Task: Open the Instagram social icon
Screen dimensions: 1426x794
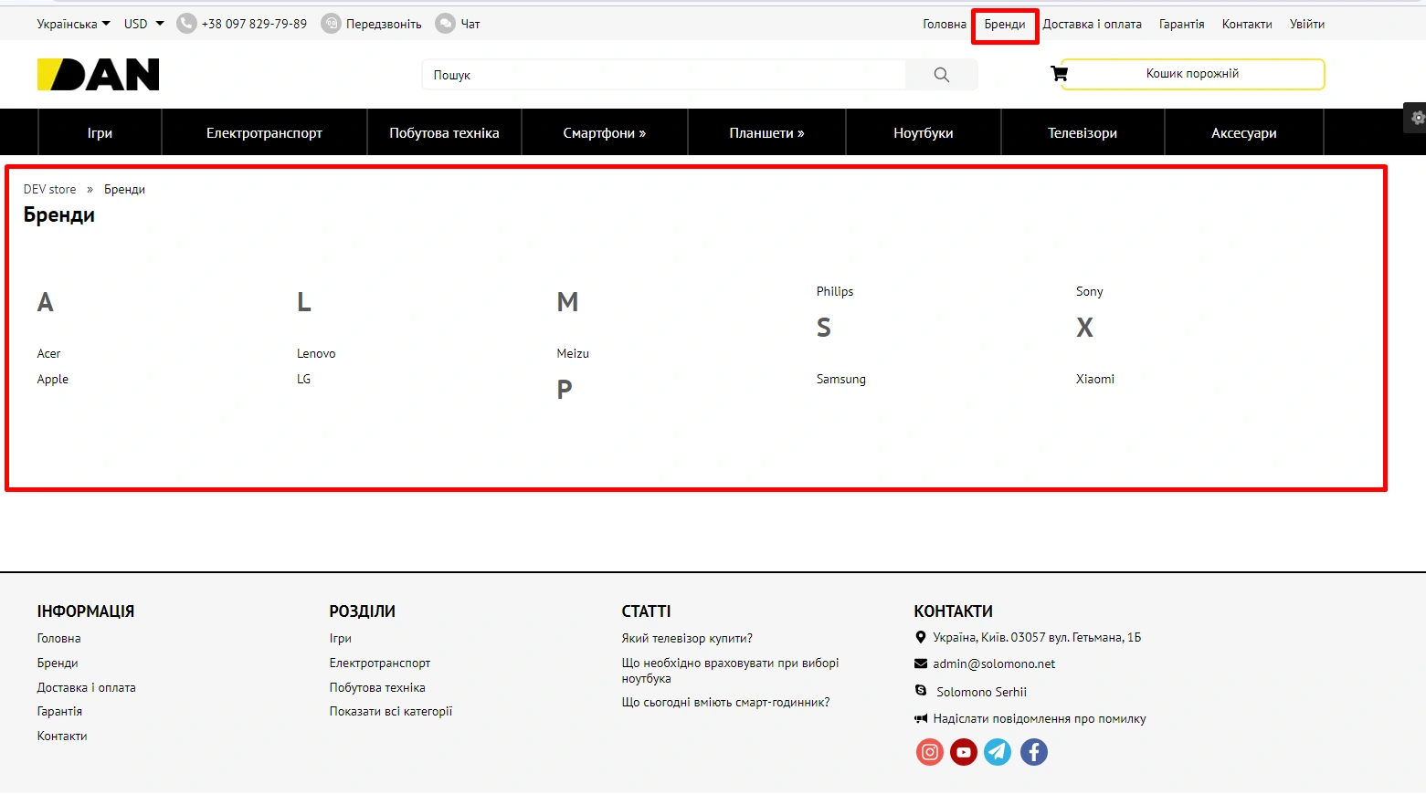Action: coord(929,752)
